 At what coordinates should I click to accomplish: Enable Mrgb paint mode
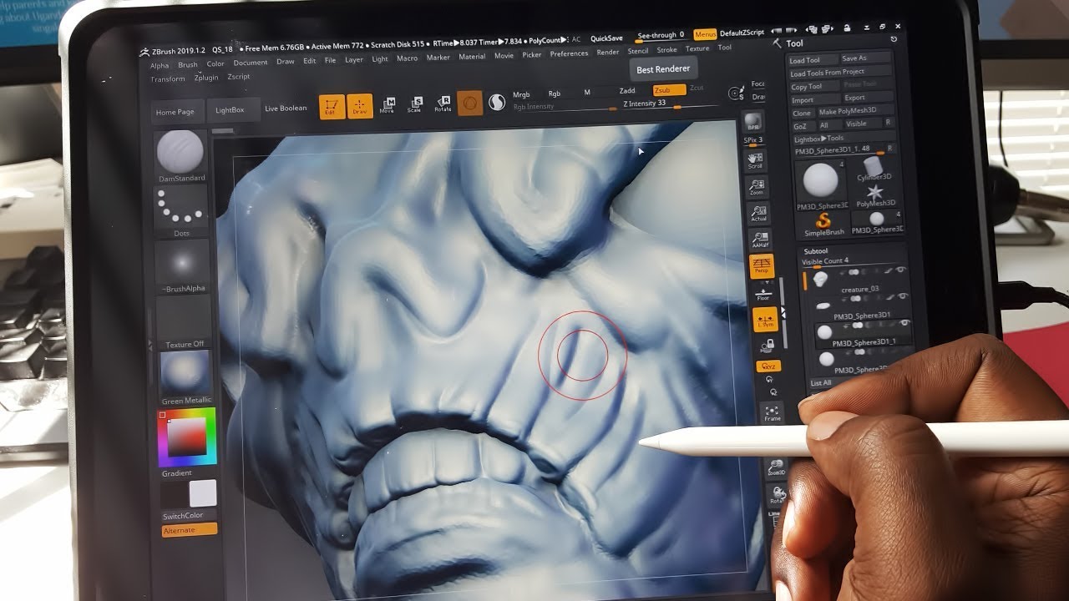[x=521, y=94]
